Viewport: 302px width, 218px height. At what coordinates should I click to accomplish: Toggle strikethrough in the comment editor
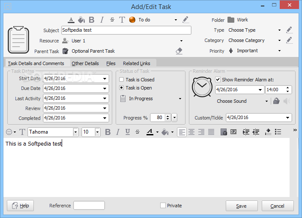click(x=138, y=132)
